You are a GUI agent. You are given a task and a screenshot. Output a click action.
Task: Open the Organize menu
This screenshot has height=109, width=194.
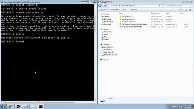pos(104,10)
